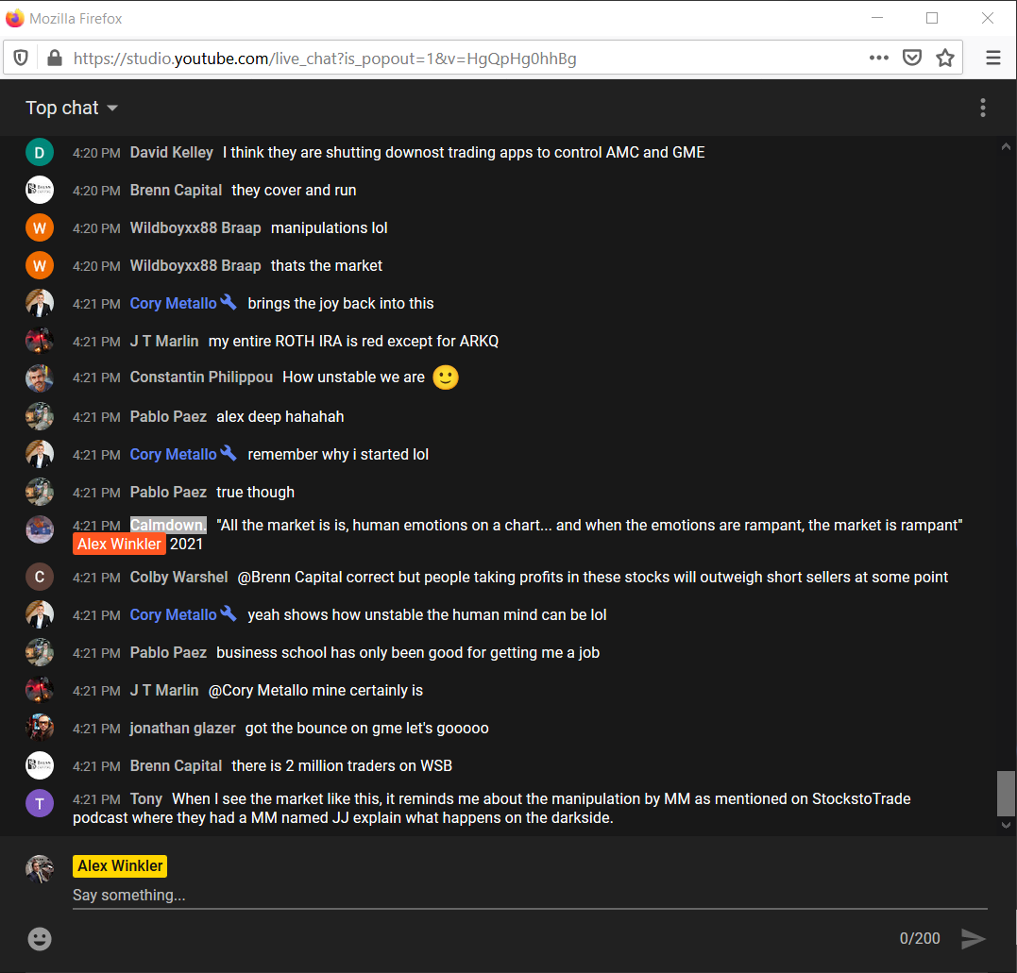The width and height of the screenshot is (1017, 973).
Task: Open the Firefox hamburger menu
Action: pos(992,59)
